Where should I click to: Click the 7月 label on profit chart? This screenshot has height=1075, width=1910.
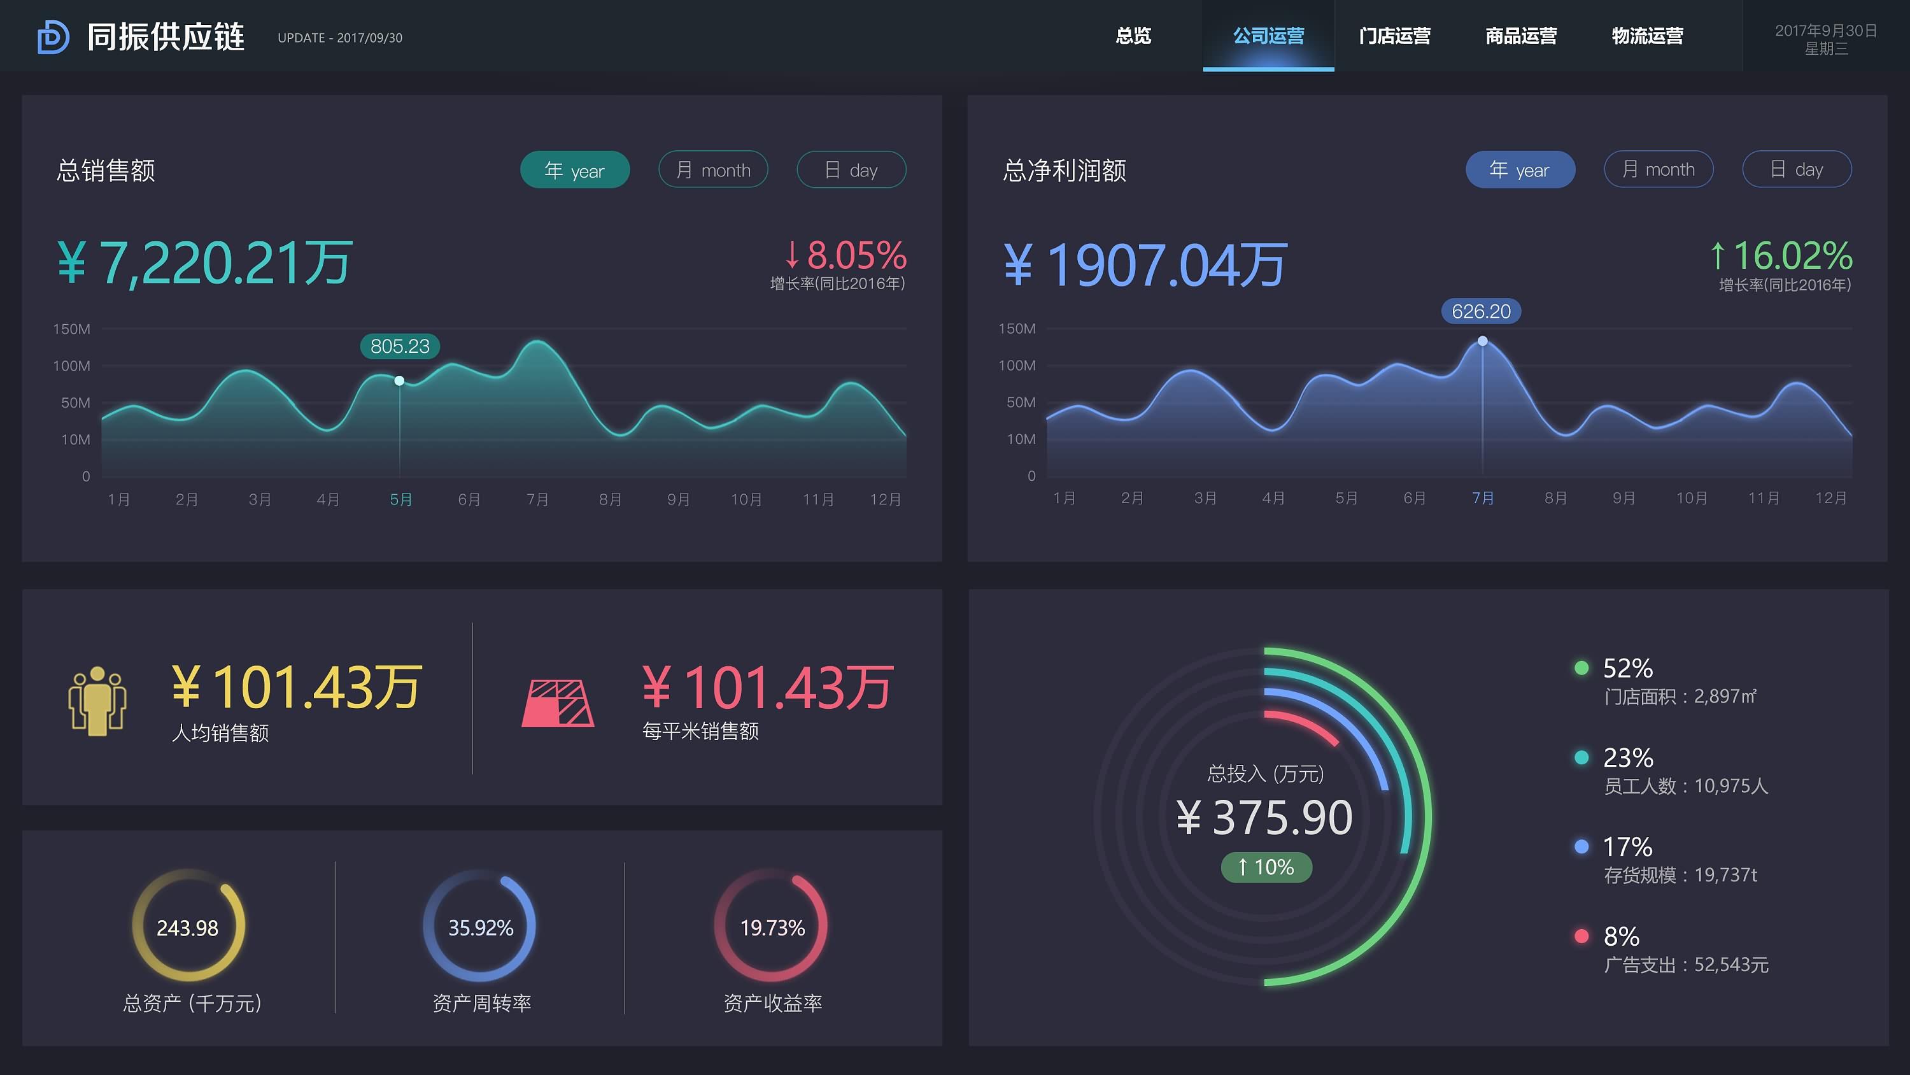[1483, 498]
